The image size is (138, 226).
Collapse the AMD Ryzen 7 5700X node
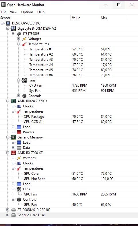click(8, 101)
